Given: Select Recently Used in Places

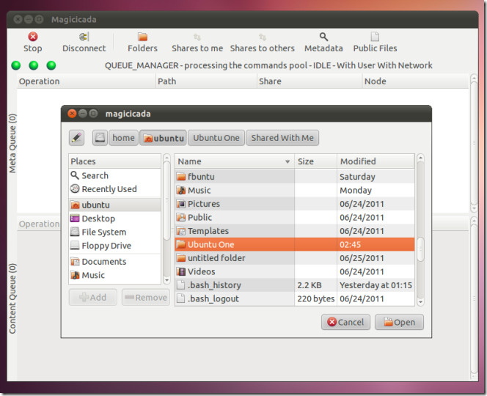Looking at the screenshot, I should pyautogui.click(x=114, y=189).
